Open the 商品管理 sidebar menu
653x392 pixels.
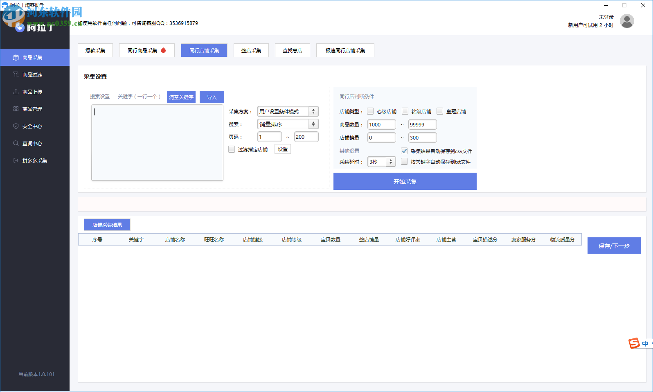(35, 109)
